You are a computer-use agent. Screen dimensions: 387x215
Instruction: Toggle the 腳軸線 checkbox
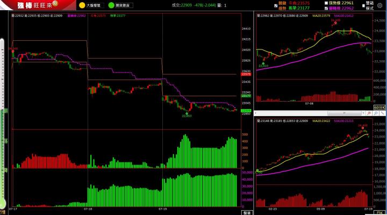[x=326, y=9]
